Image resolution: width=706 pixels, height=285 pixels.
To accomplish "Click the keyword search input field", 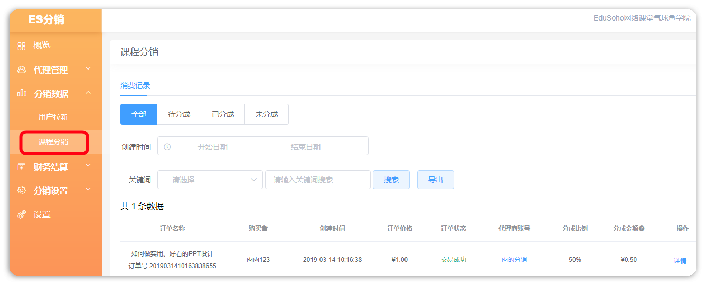I will (318, 180).
